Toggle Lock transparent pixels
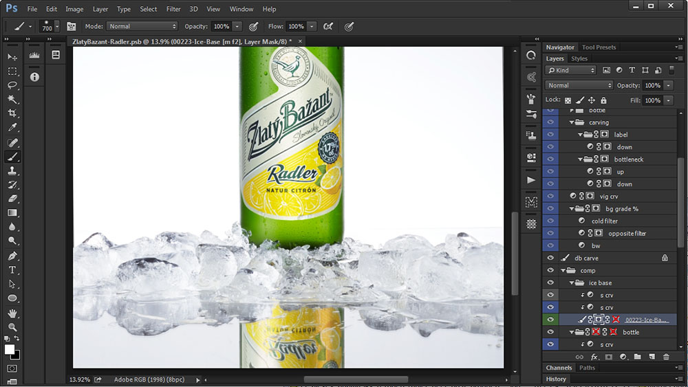Image resolution: width=688 pixels, height=387 pixels. 568,100
